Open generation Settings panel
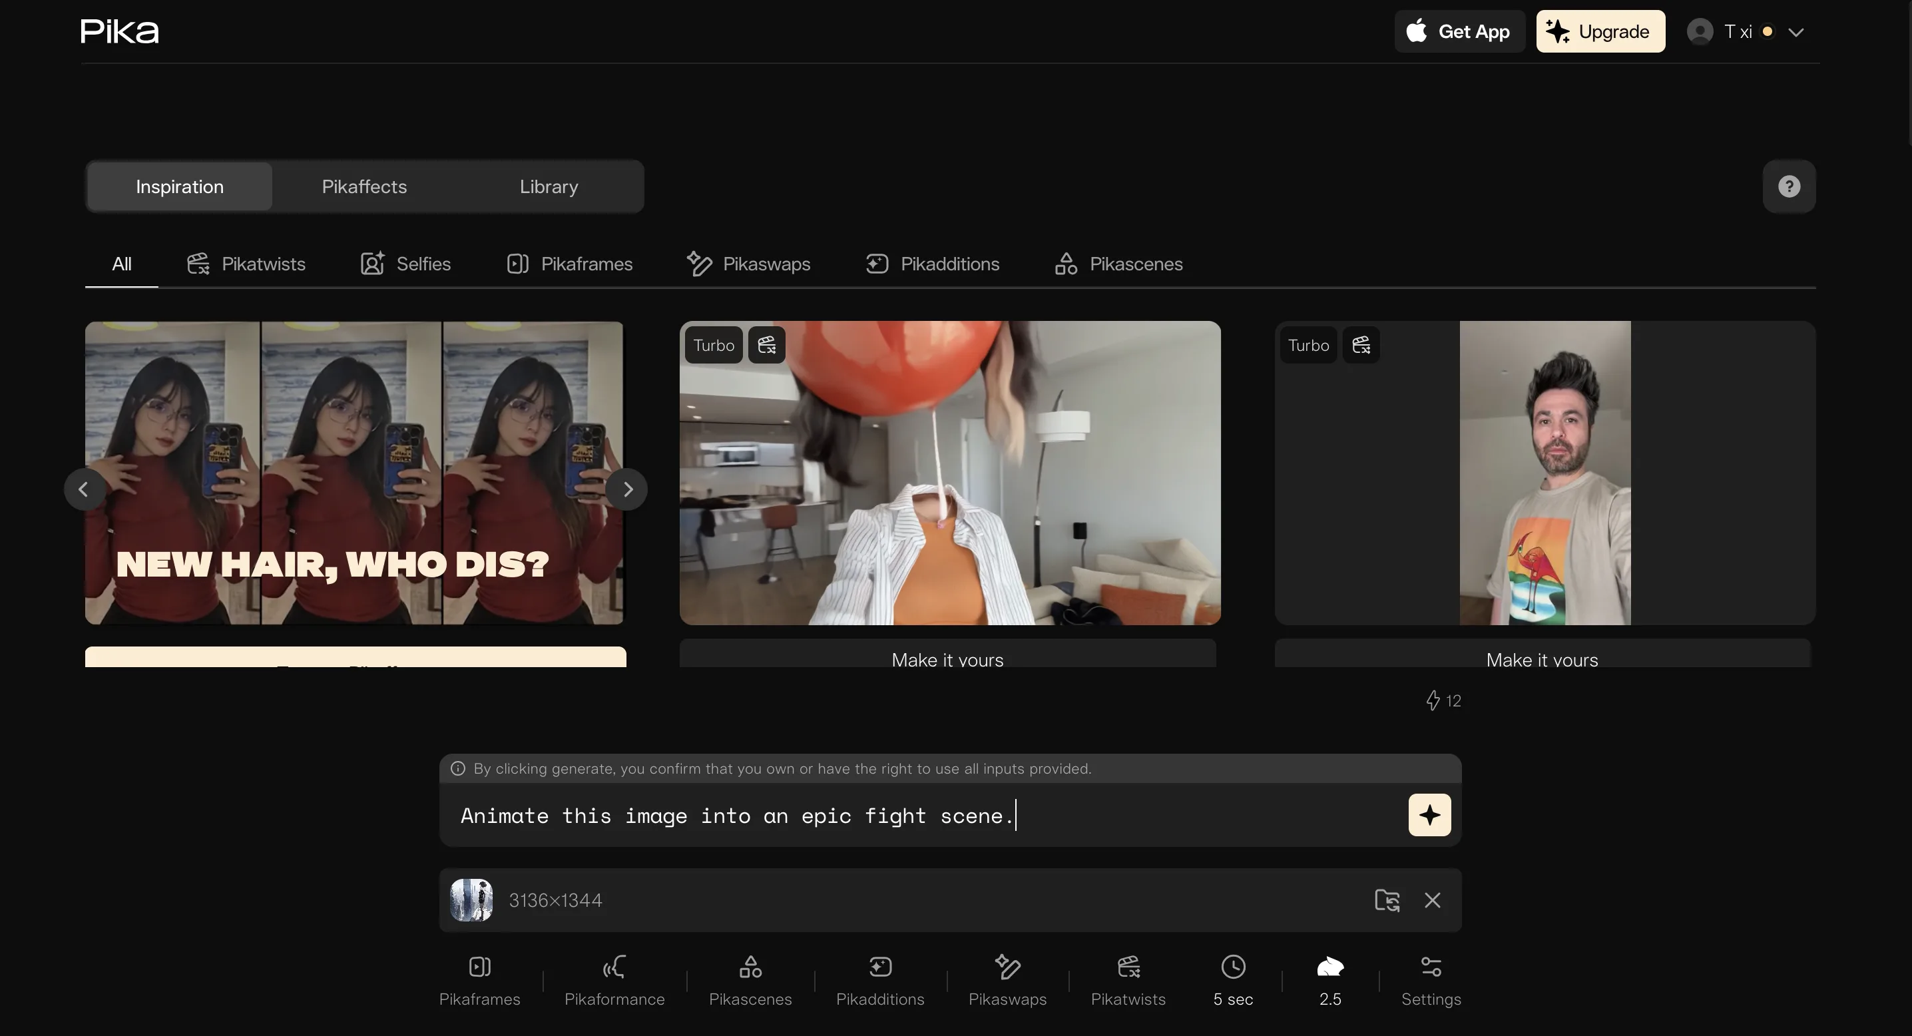Image resolution: width=1912 pixels, height=1036 pixels. [x=1430, y=980]
